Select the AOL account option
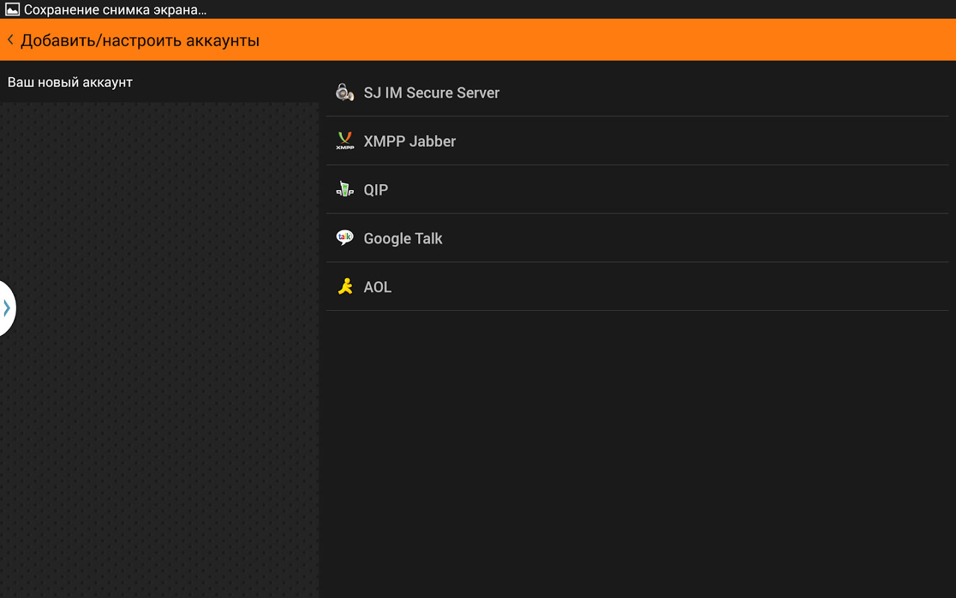Screen dimensions: 956x598 click(637, 286)
